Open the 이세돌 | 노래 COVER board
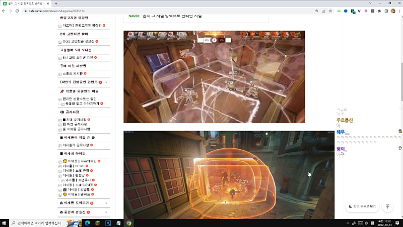The image size is (403, 227). point(78,185)
